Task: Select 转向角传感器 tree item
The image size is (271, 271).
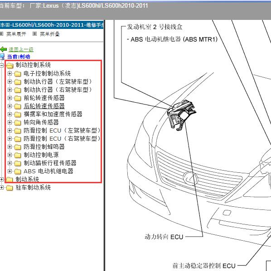Action: 41,122
